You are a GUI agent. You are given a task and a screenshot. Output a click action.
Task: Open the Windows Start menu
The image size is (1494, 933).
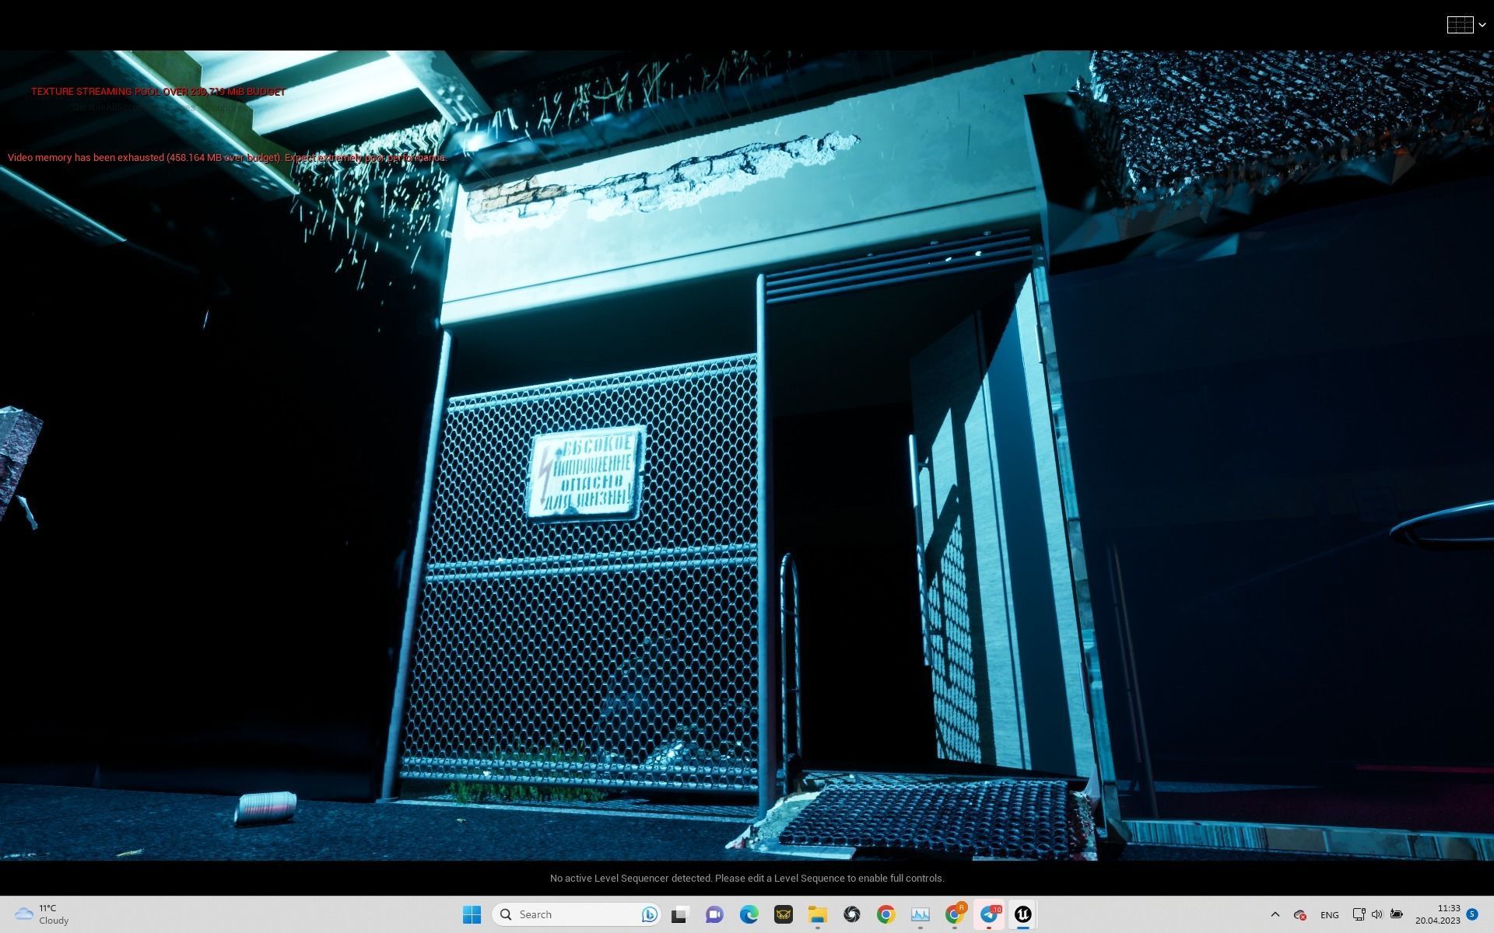tap(472, 914)
